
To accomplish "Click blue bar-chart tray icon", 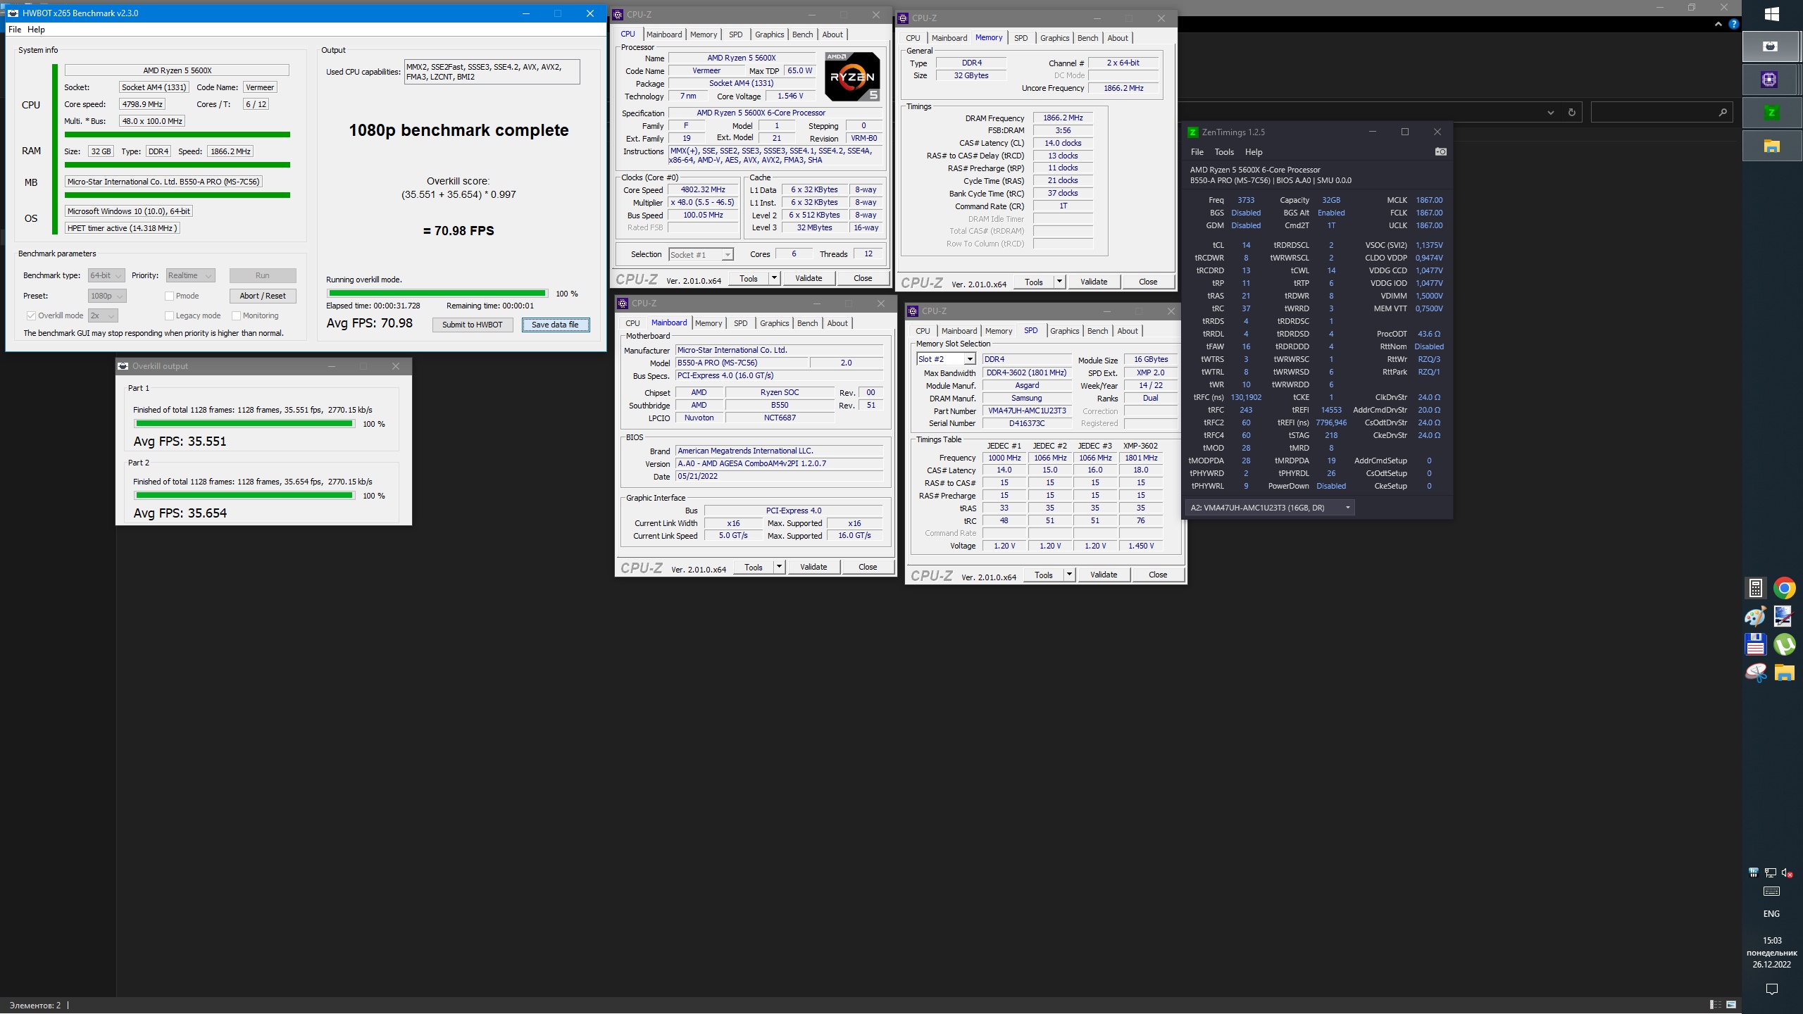I will [x=1754, y=872].
